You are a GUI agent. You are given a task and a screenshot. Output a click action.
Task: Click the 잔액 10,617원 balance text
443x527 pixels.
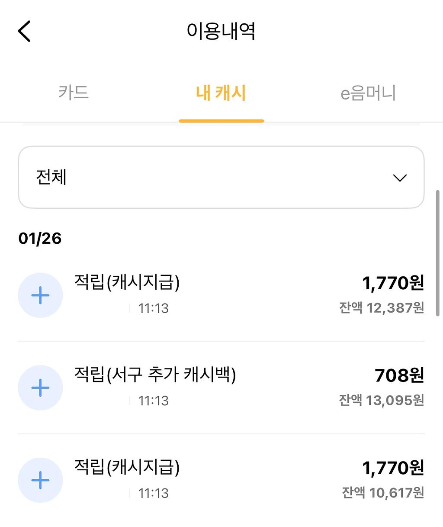383,492
